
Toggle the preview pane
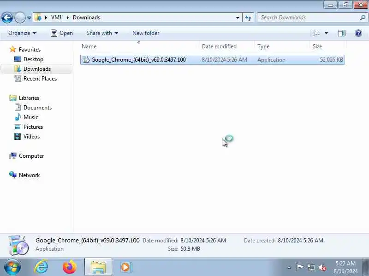[x=342, y=33]
